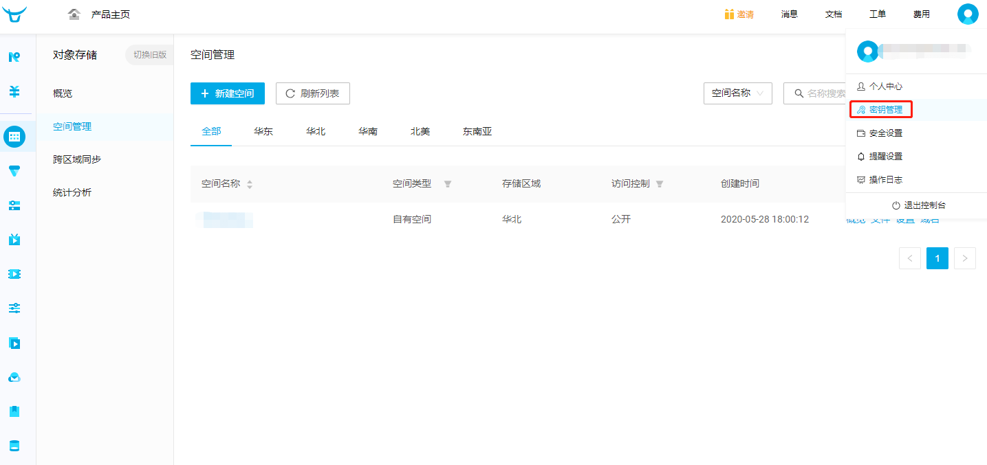The image size is (987, 465).
Task: Sort the list by 空间名称 column
Action: 250,184
